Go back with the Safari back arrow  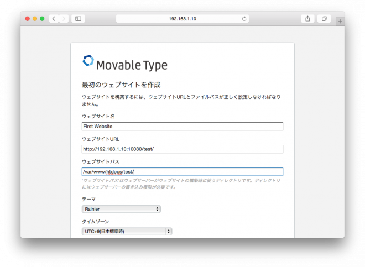click(54, 19)
